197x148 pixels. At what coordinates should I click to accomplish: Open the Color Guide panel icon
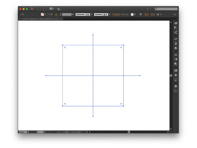(x=176, y=28)
